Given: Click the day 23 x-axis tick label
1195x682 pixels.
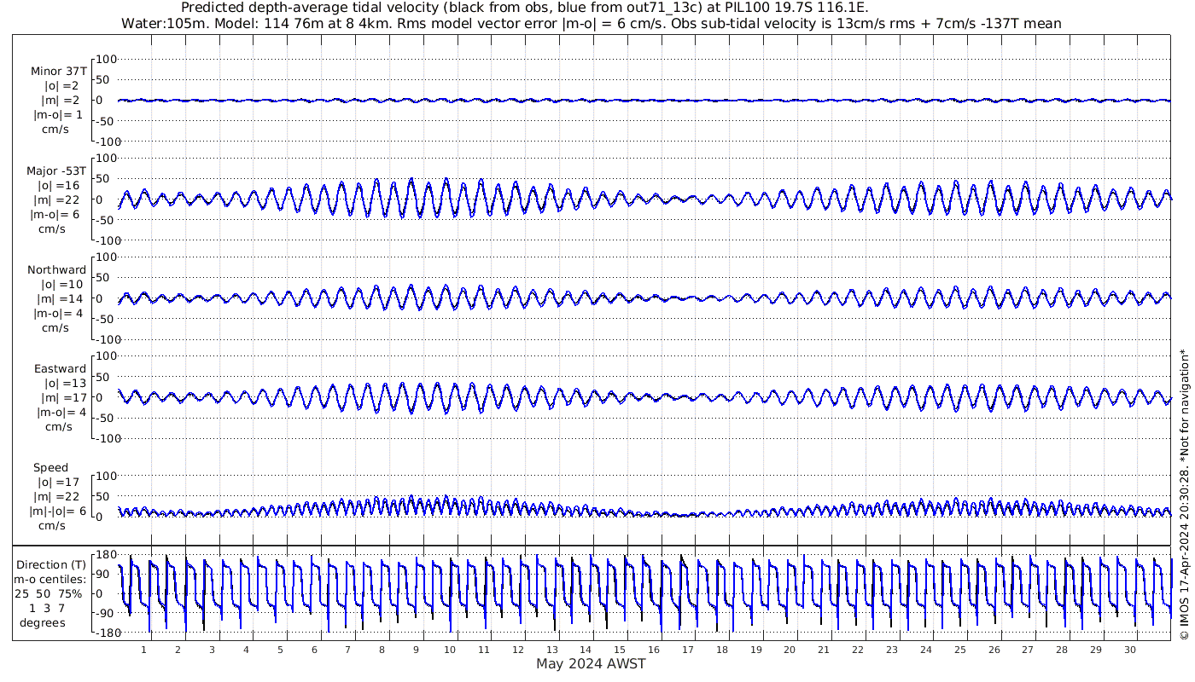Looking at the screenshot, I should [892, 650].
